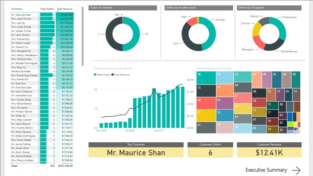Select Mrs. Kaitlyn Henderson row
This screenshot has height=176, width=313.
[42, 55]
